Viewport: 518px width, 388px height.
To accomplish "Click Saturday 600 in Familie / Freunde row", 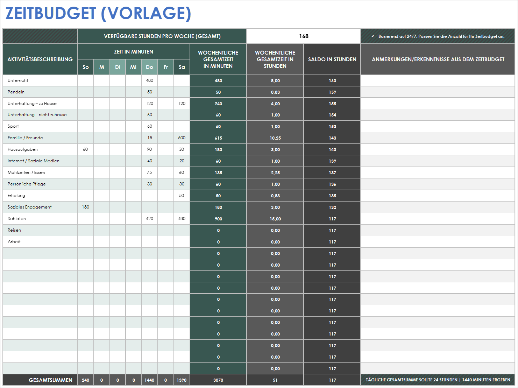I will (182, 138).
